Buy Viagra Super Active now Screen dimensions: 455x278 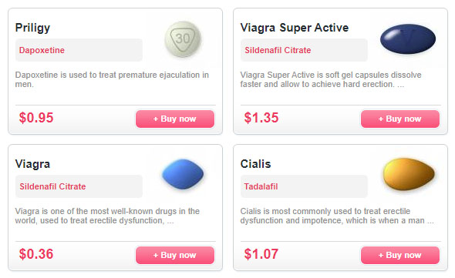coord(400,119)
